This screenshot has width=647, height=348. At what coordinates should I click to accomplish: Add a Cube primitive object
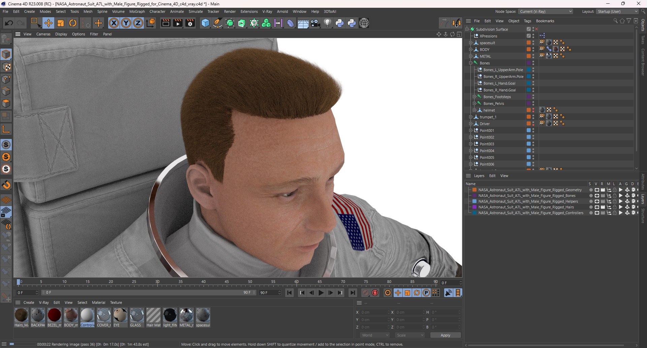(x=205, y=23)
